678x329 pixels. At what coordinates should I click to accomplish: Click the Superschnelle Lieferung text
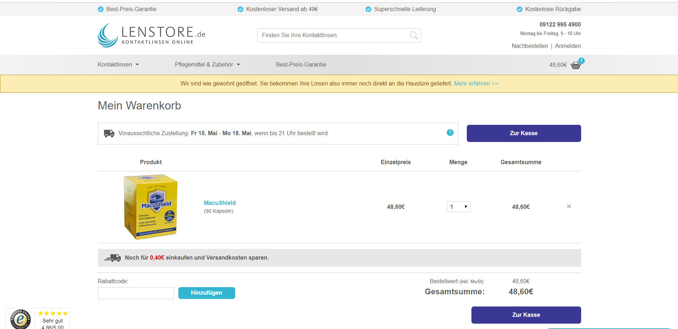click(x=405, y=9)
